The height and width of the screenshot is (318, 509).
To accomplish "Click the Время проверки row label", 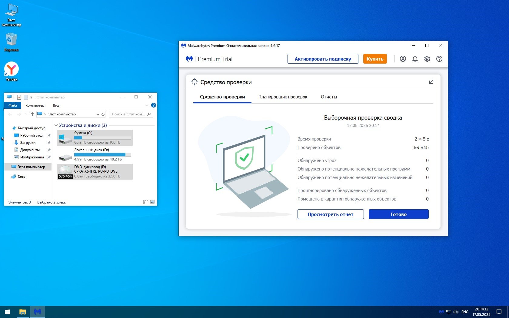I will click(314, 139).
